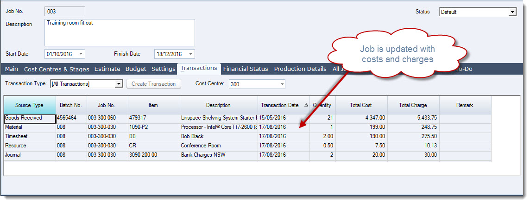Viewport: 530px width, 203px height.
Task: Click the Create Transaction button
Action: pos(154,84)
